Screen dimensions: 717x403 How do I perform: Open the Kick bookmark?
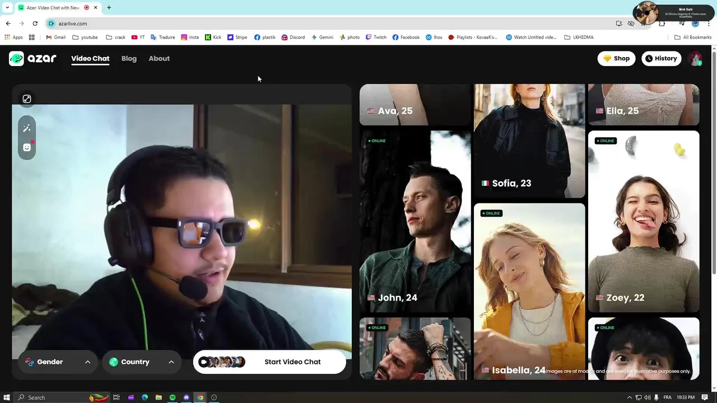[x=213, y=38]
